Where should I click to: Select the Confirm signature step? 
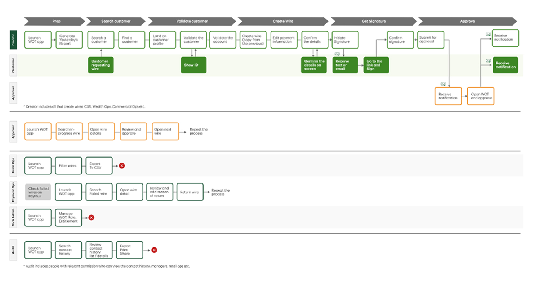[400, 40]
